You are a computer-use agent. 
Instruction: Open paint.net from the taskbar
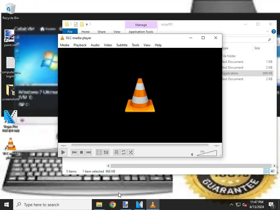tap(126, 205)
